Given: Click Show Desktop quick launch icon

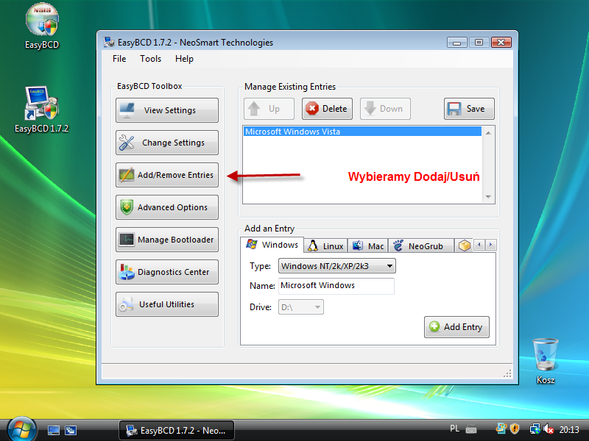Looking at the screenshot, I should (x=53, y=431).
